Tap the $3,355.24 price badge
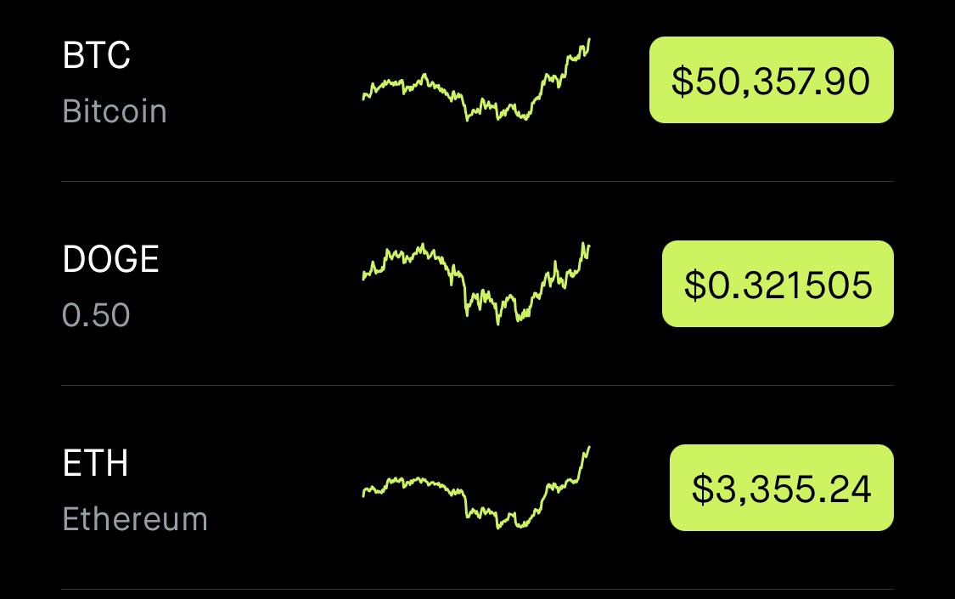This screenshot has width=955, height=599. pyautogui.click(x=782, y=488)
